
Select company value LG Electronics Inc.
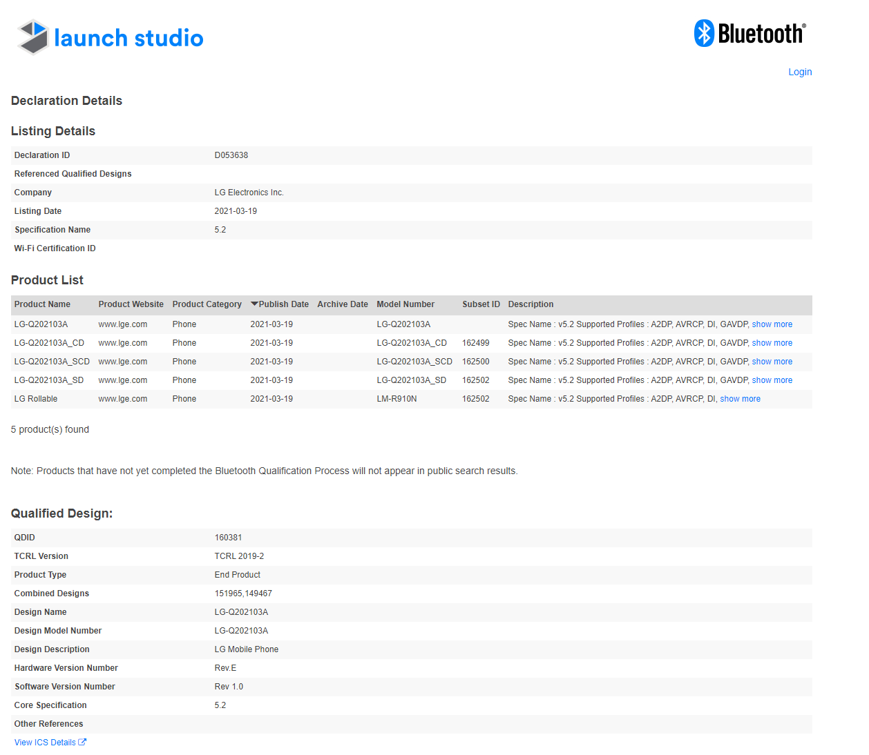coord(249,193)
